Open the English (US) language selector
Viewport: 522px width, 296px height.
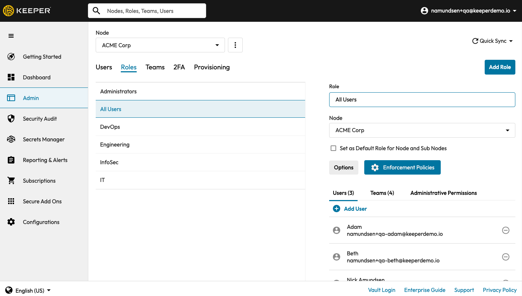(x=29, y=290)
